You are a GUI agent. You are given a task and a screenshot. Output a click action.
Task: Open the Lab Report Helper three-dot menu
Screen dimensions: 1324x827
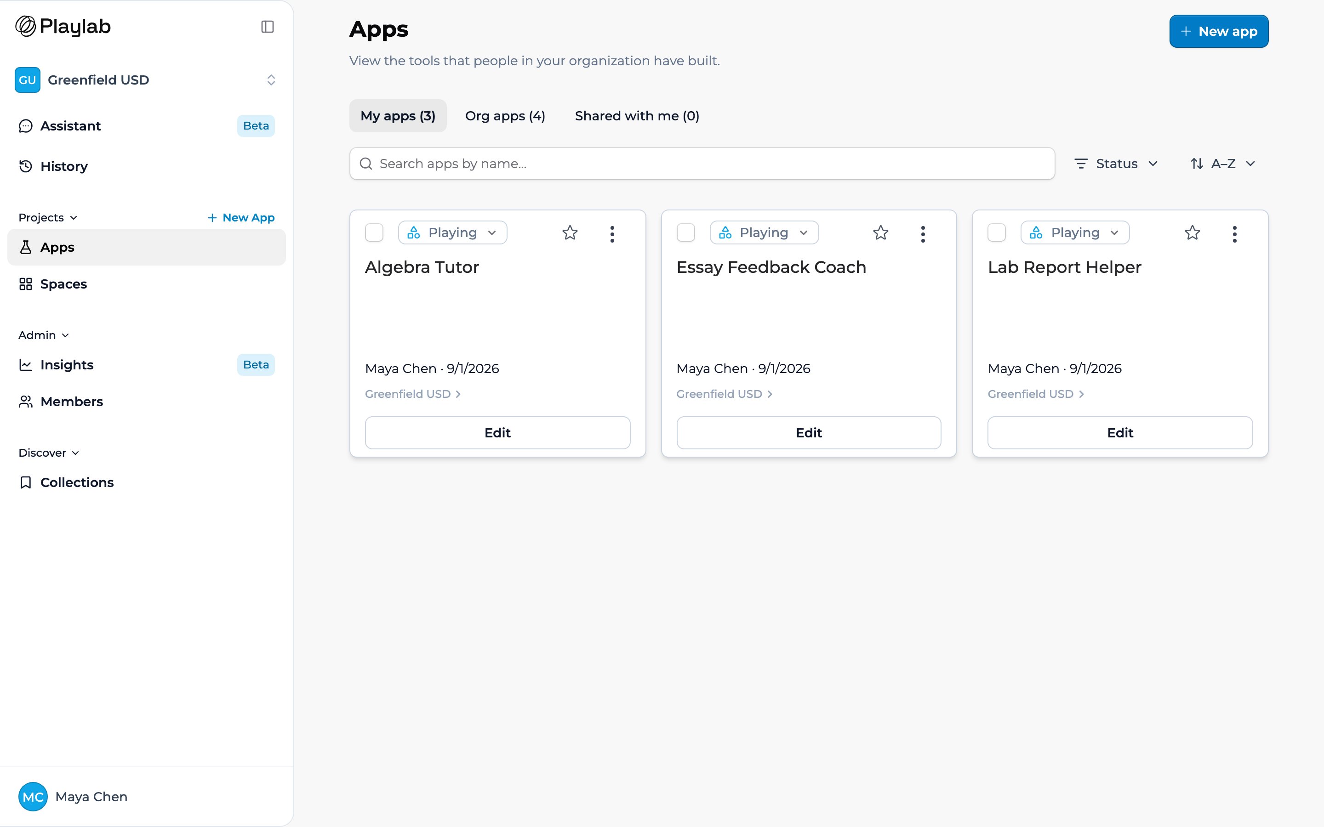click(1234, 234)
